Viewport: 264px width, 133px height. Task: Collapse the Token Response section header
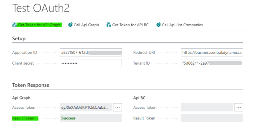click(31, 85)
